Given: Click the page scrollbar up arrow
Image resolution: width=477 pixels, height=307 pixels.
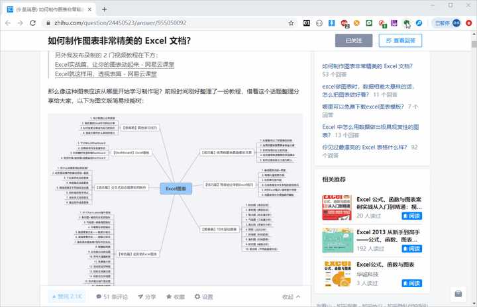Looking at the screenshot, I should coord(474,34).
